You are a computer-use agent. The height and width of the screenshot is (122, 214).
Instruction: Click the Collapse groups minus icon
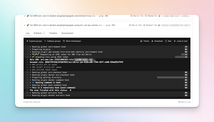[x=45, y=41]
